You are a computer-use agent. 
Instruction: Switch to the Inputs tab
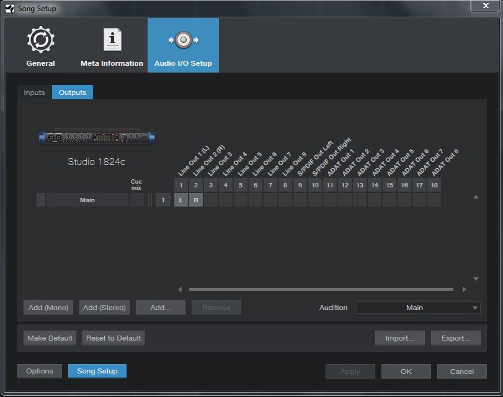tap(34, 92)
